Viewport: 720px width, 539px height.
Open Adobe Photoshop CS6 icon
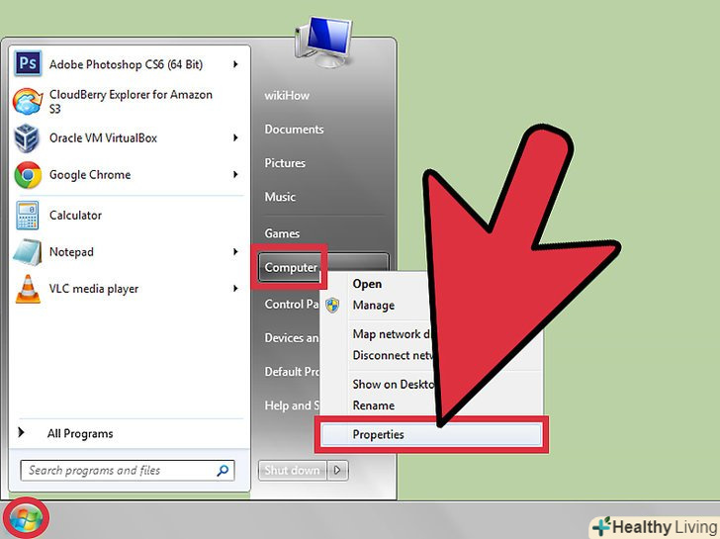(28, 63)
